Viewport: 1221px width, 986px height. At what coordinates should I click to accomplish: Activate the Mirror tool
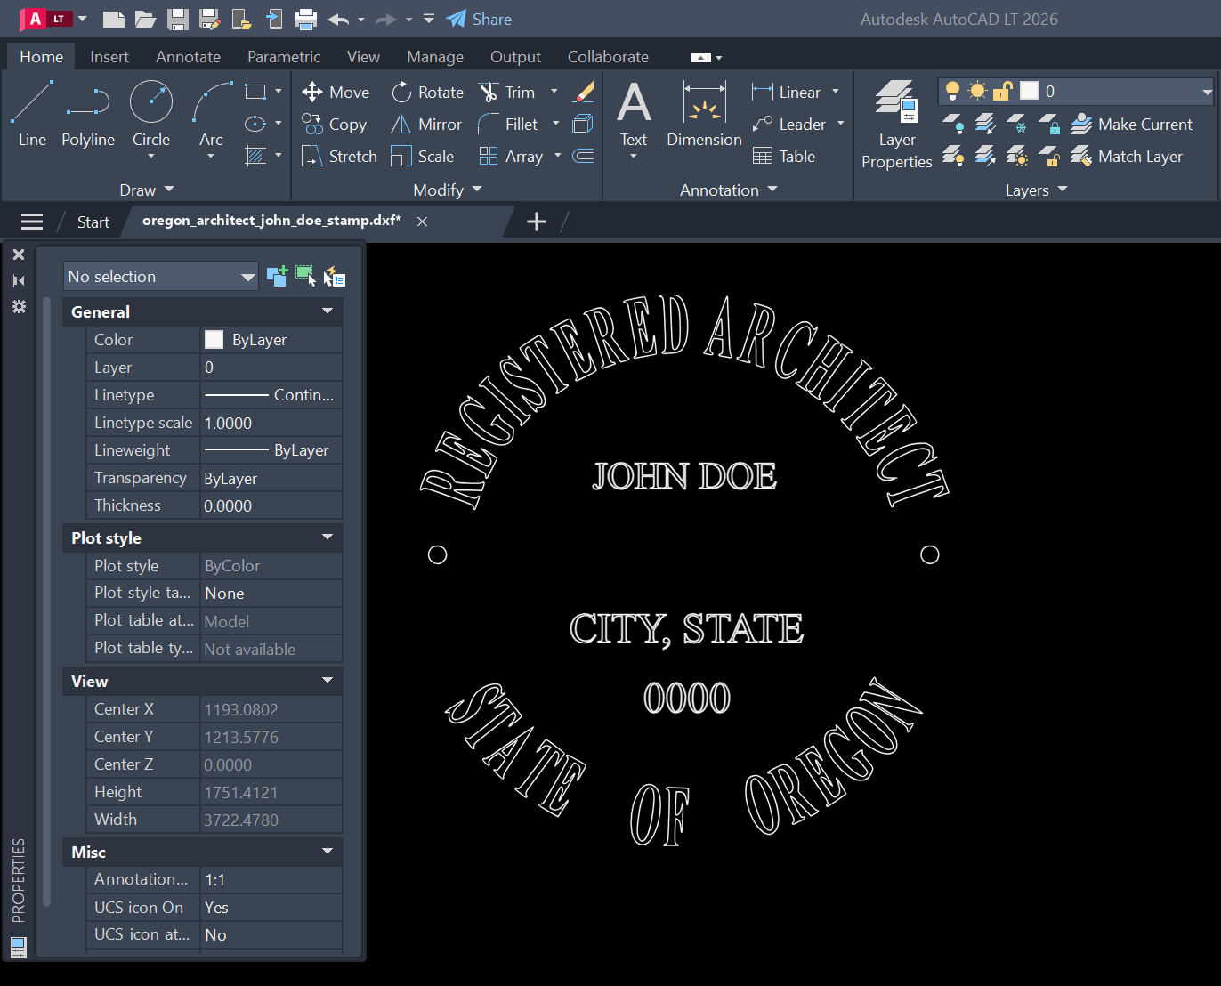(426, 124)
